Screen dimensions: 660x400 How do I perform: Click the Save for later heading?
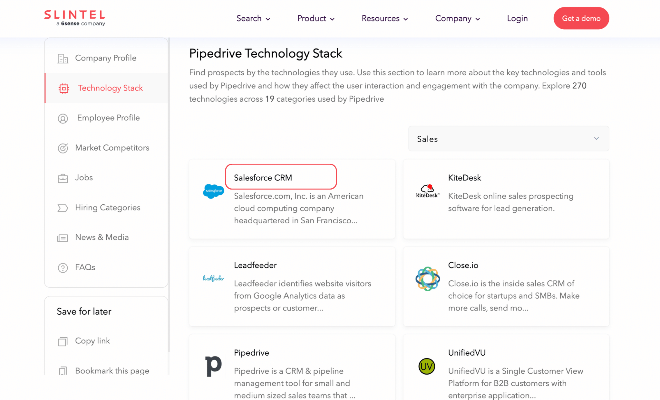click(x=84, y=312)
